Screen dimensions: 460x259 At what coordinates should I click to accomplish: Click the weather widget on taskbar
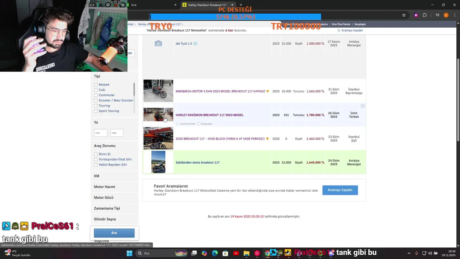tap(17, 253)
